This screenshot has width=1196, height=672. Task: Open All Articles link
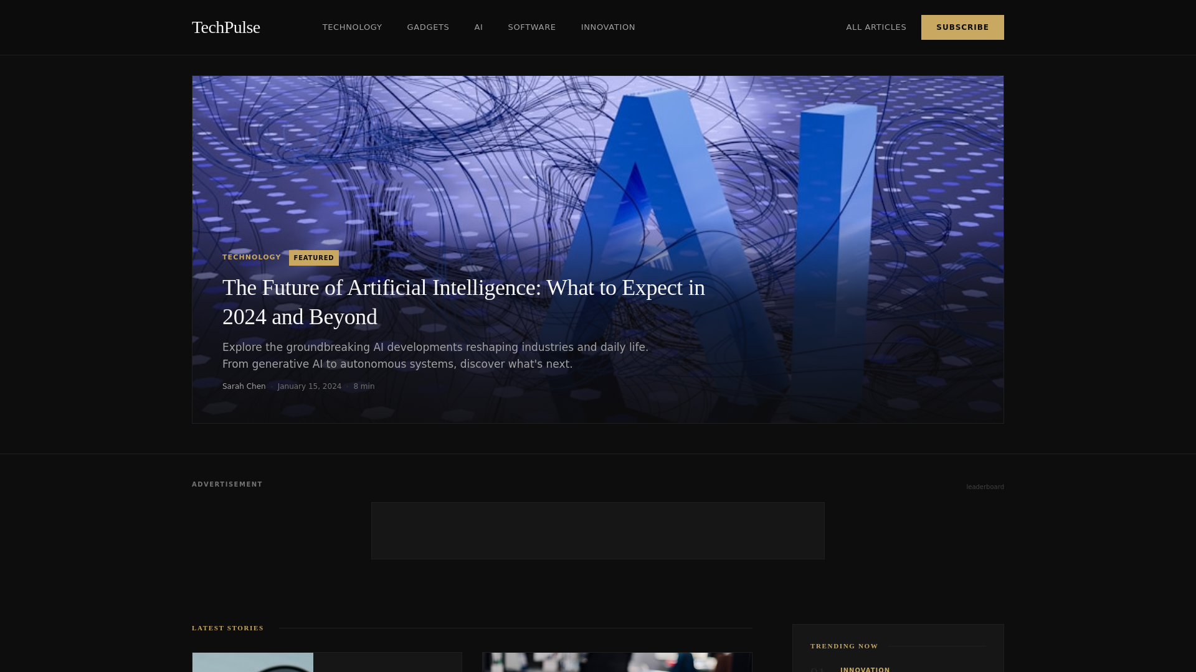pos(876,27)
